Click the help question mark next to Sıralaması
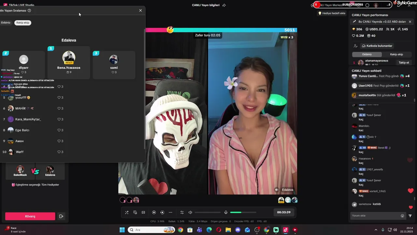 (x=29, y=10)
